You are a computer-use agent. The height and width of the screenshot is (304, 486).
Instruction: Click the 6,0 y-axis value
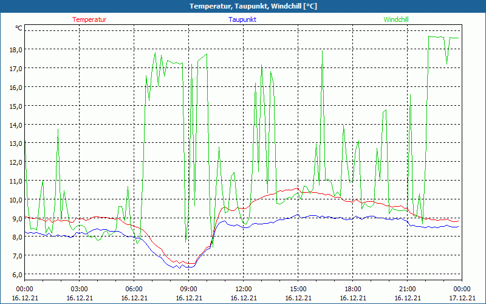pyautogui.click(x=18, y=275)
